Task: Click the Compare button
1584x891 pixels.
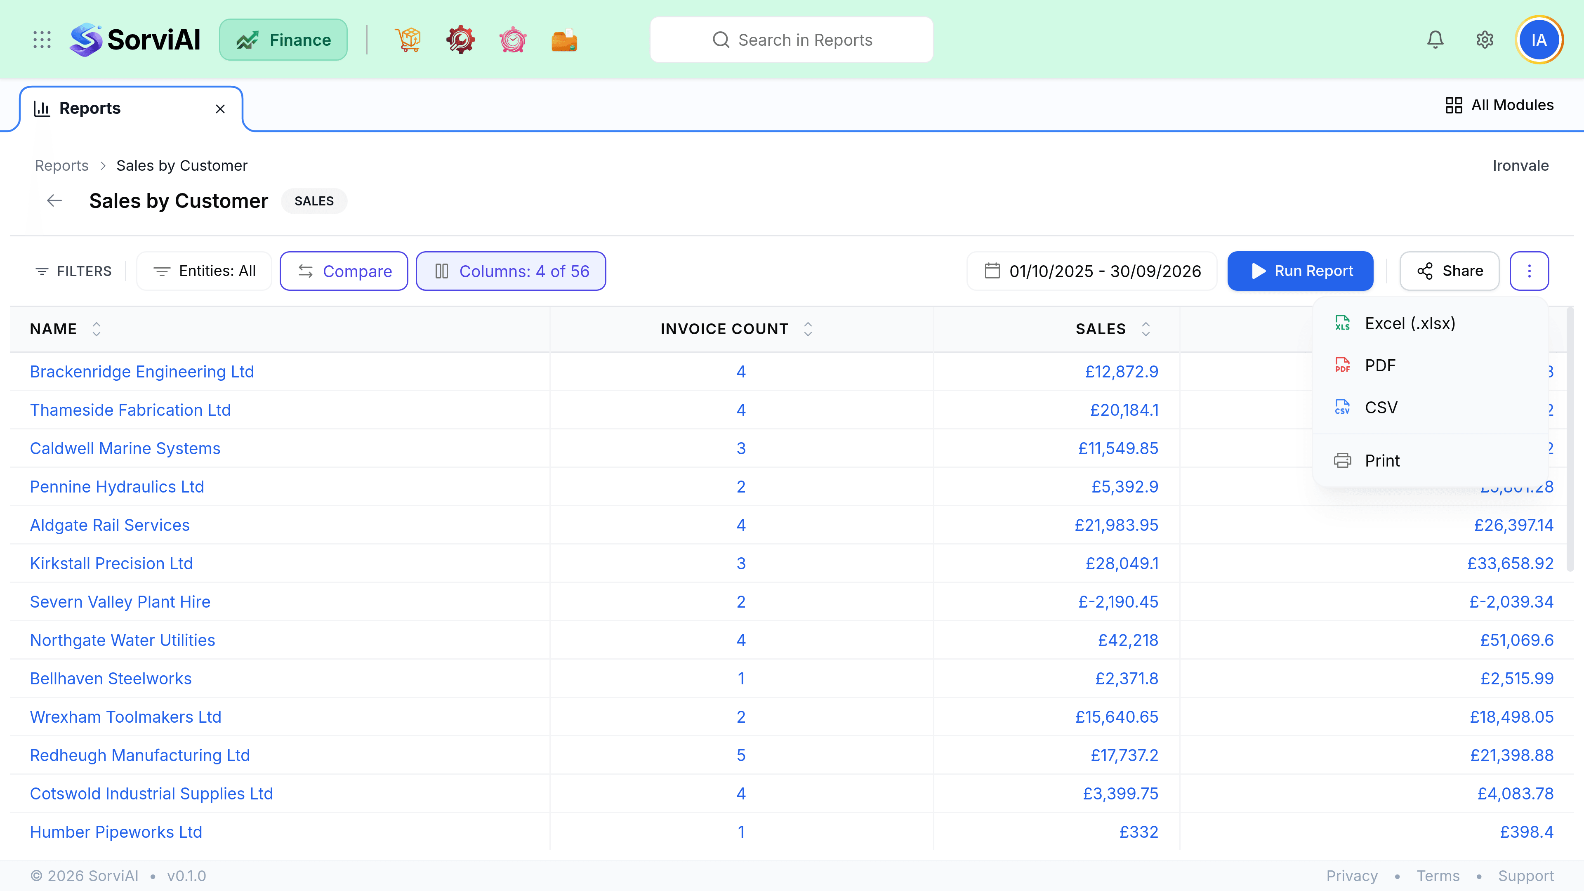Action: point(344,271)
